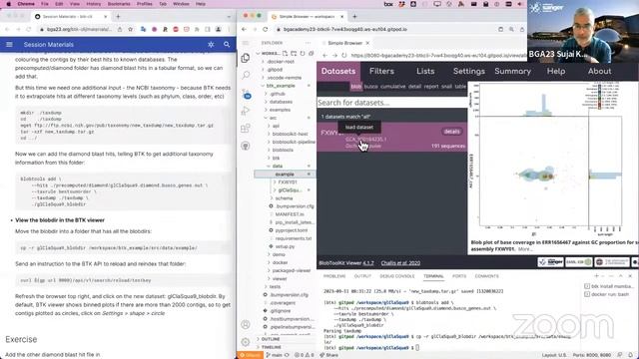Select the docker run: bash terminal

click(607, 294)
